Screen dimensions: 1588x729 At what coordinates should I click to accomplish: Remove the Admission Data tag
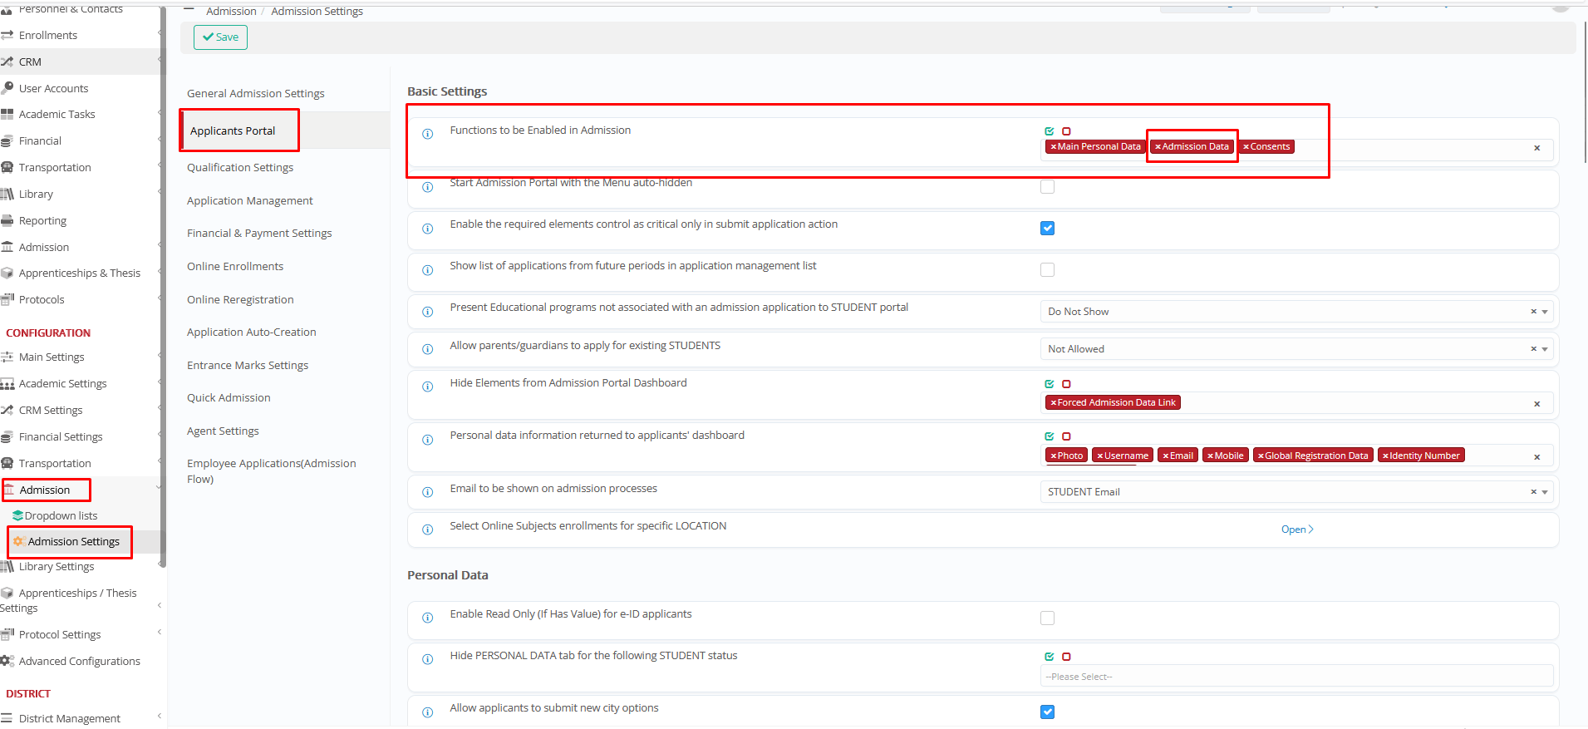click(1158, 147)
